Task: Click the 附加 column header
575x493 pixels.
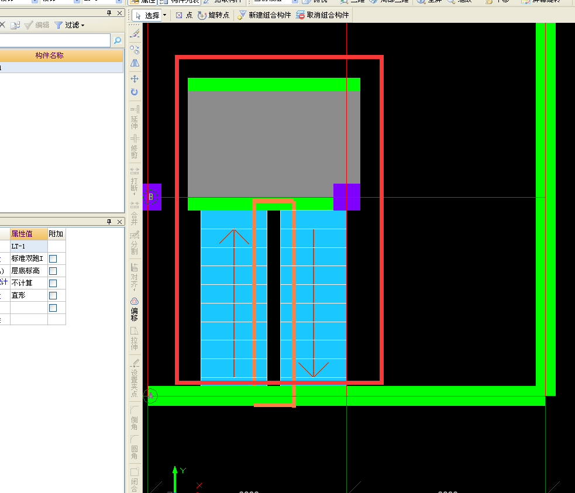Action: coord(57,234)
